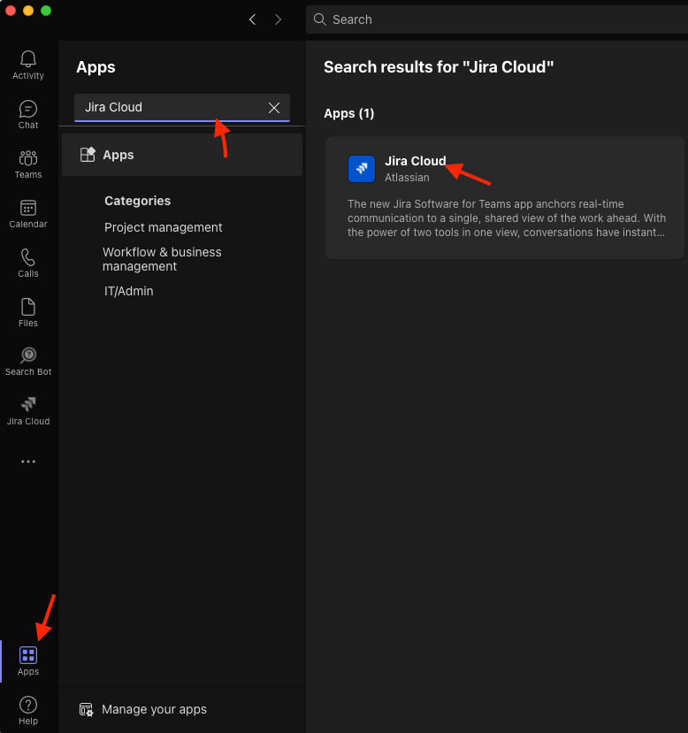Navigate forward with the right chevron
This screenshot has width=688, height=733.
(278, 19)
